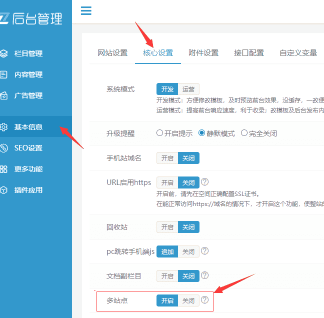Switch to the 核心设置 tab
Screen dimensions: 324x318
pyautogui.click(x=158, y=53)
